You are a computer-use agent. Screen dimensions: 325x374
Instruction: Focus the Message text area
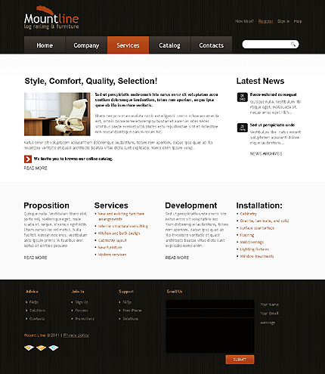tap(210, 335)
